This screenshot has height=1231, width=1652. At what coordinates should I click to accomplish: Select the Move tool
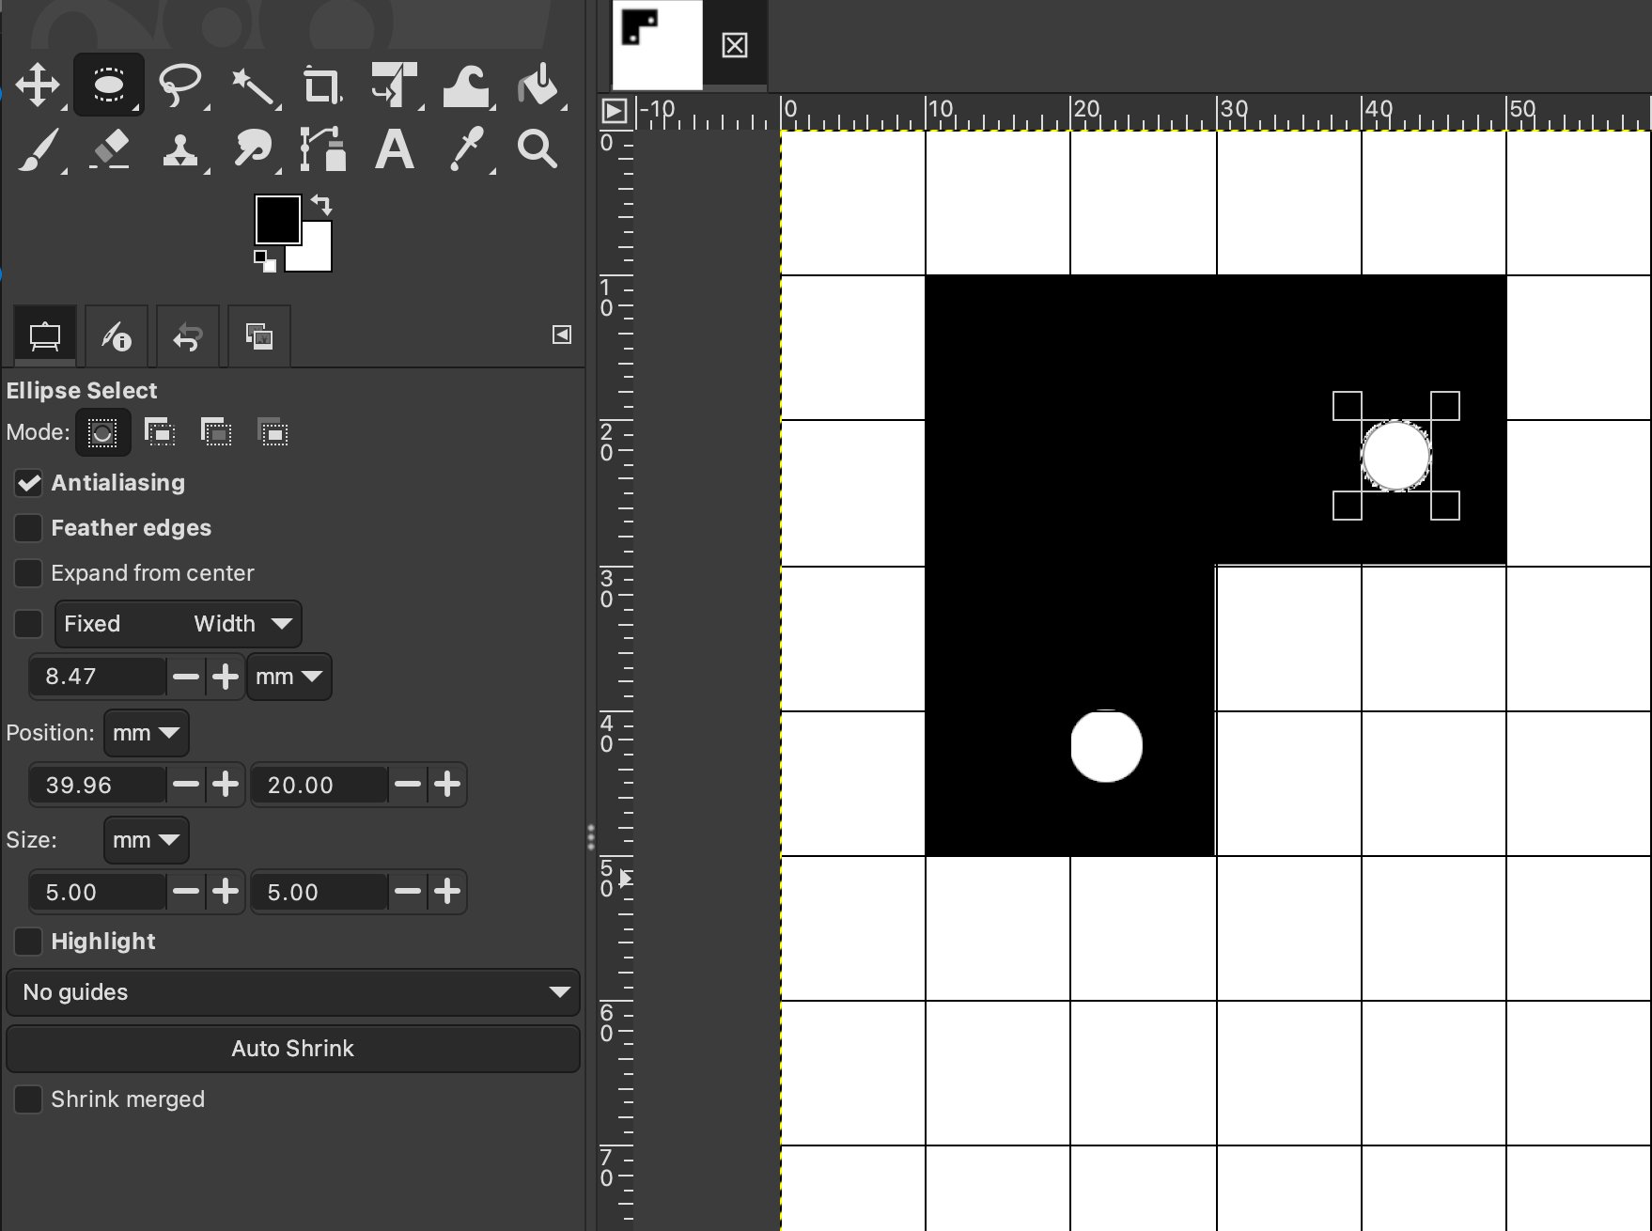point(38,85)
